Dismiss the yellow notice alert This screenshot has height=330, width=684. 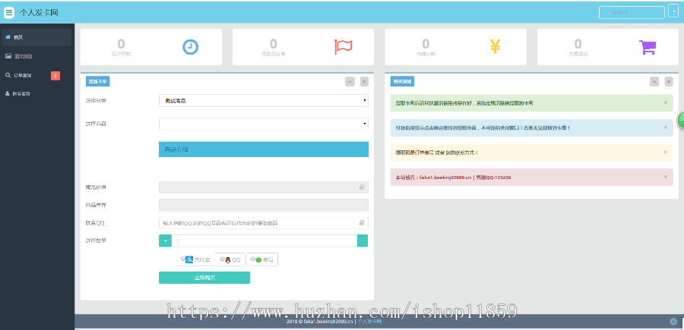pos(665,152)
